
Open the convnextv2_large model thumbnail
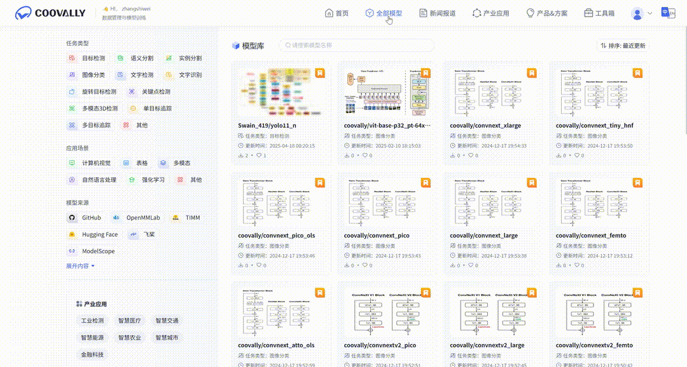(x=494, y=312)
